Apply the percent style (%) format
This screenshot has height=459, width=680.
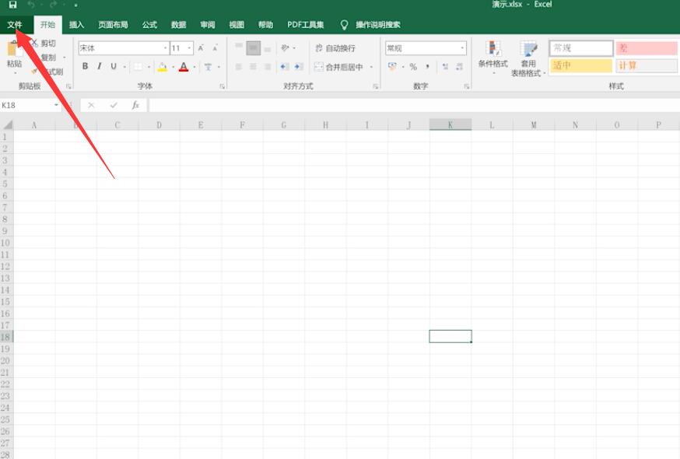click(x=413, y=67)
